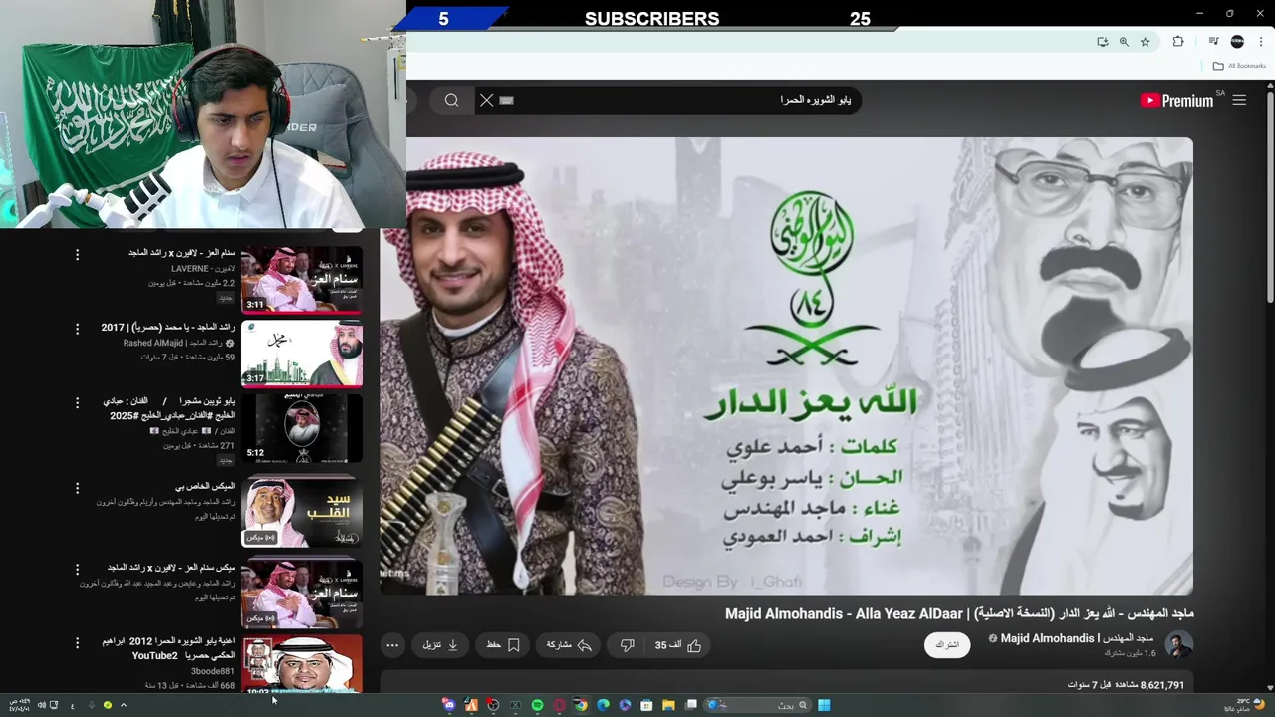The width and height of the screenshot is (1275, 717).
Task: Open the 5:12 'يابو ثوبين مشجرا' video thumbnail
Action: point(302,427)
